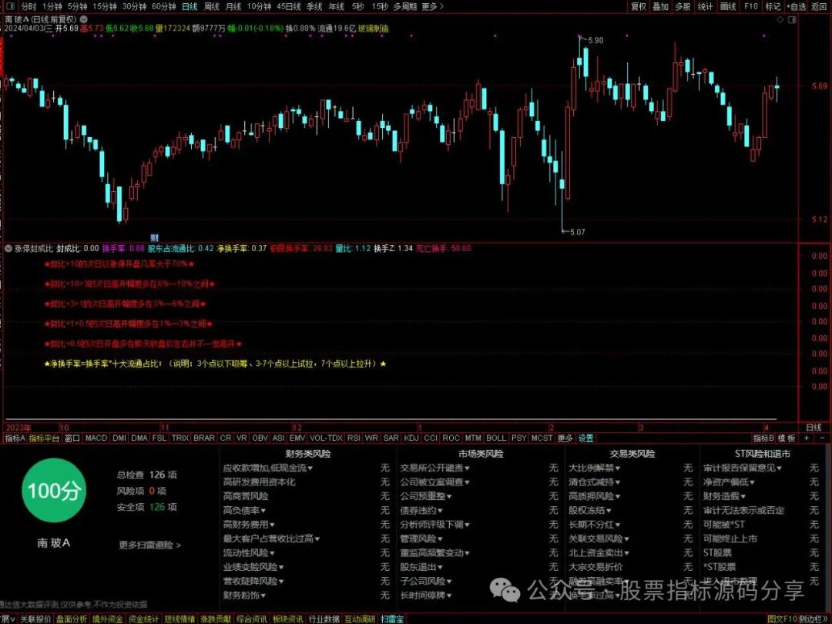
Task: Expand 股东退出 item
Action: click(x=421, y=567)
